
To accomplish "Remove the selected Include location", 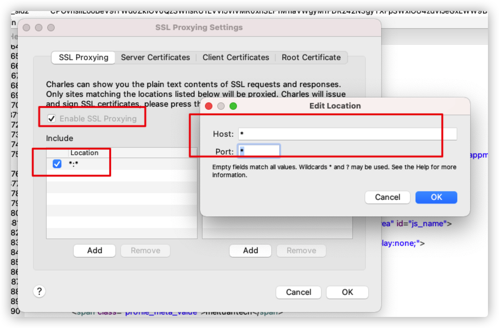I will [x=145, y=250].
